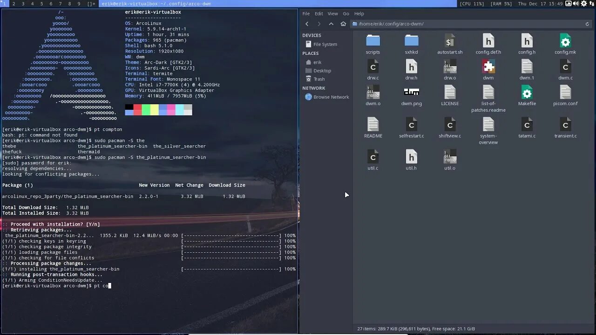Image resolution: width=596 pixels, height=335 pixels.
Task: Click the green neofetch color block
Action: pyautogui.click(x=146, y=110)
